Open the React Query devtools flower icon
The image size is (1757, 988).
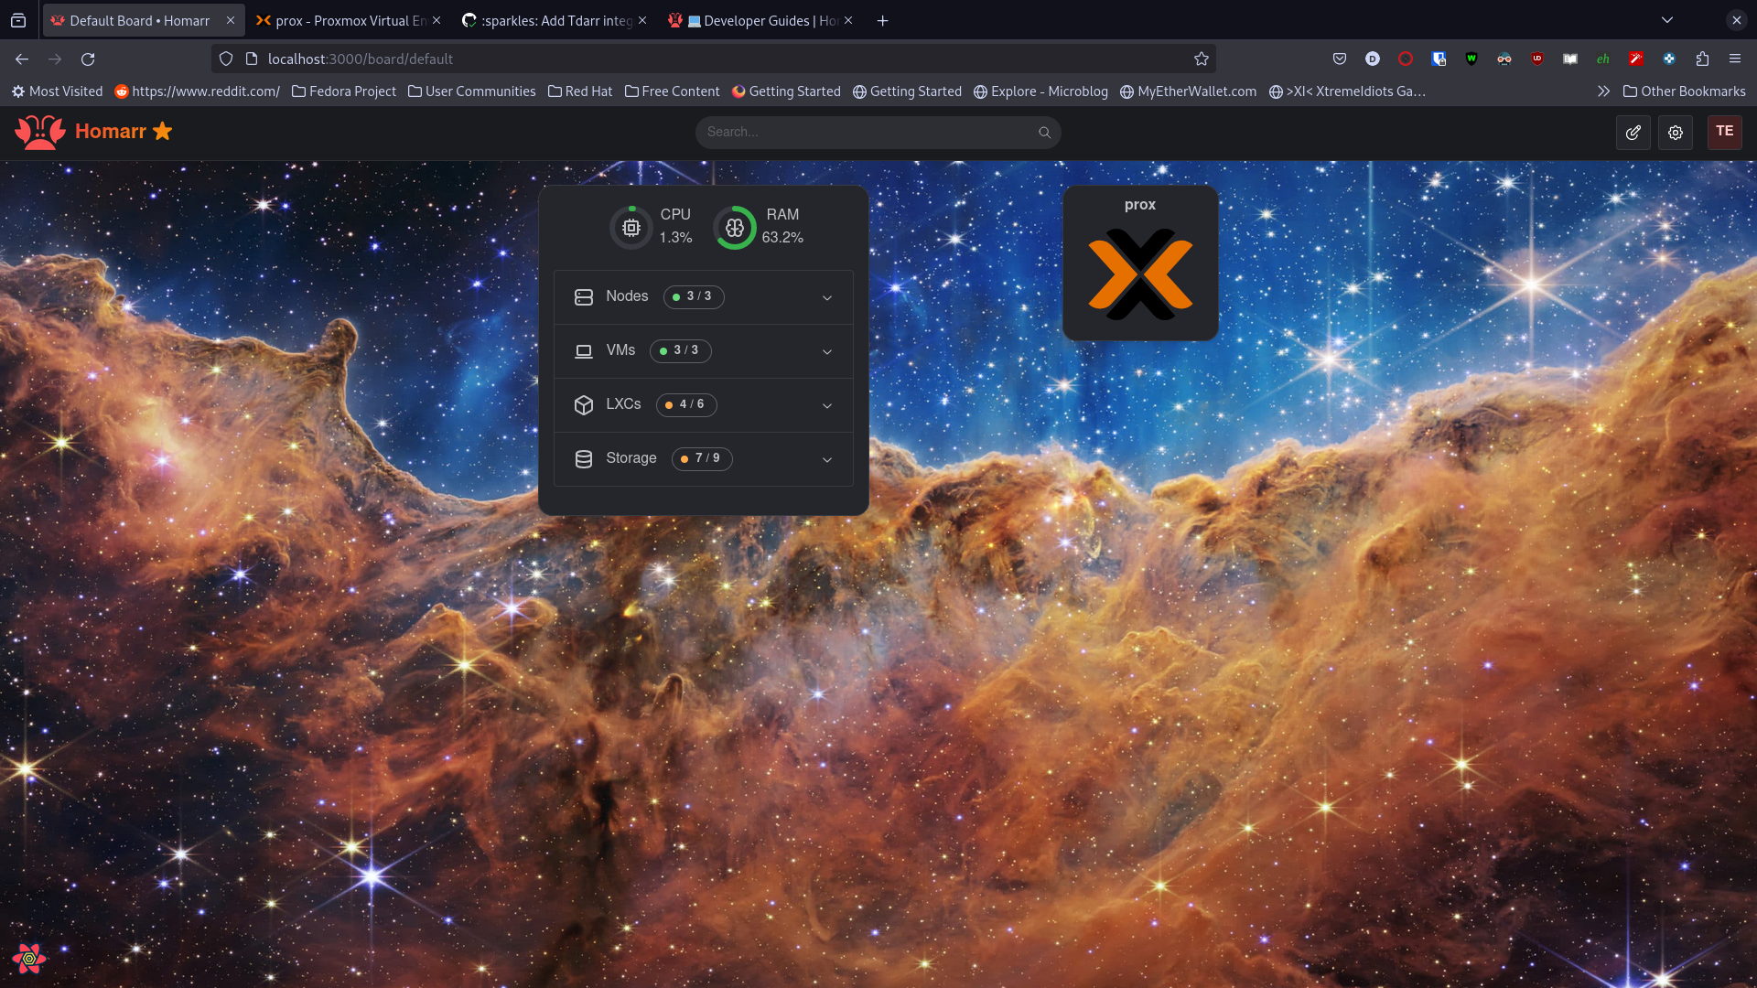(29, 959)
